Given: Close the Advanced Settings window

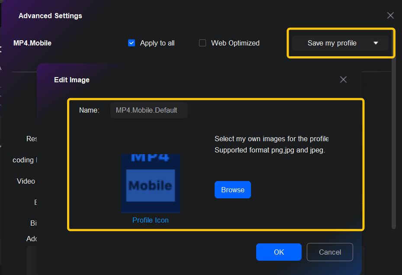Looking at the screenshot, I should coord(390,16).
